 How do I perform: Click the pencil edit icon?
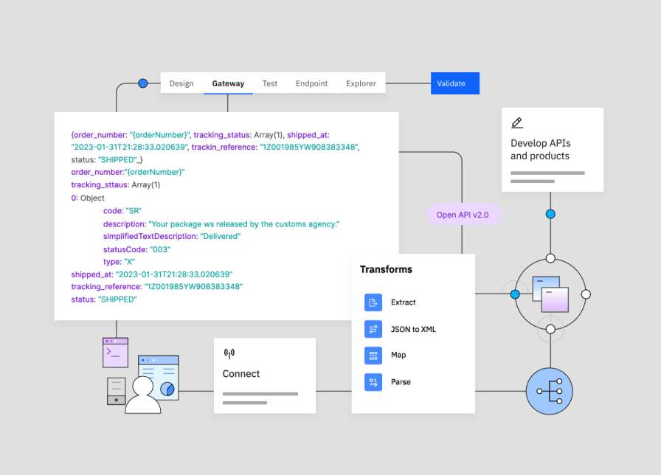pyautogui.click(x=517, y=123)
